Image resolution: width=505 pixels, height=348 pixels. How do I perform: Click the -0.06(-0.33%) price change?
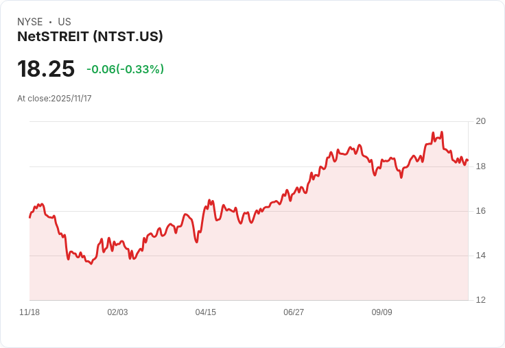(x=126, y=69)
